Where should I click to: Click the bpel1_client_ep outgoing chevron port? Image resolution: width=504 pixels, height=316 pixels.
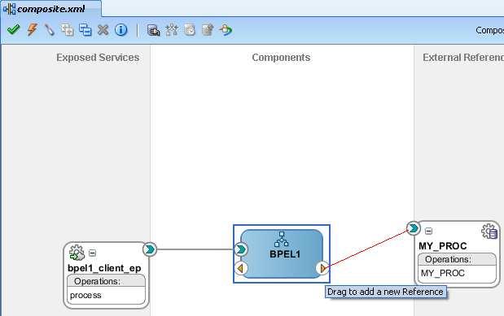pyautogui.click(x=150, y=249)
